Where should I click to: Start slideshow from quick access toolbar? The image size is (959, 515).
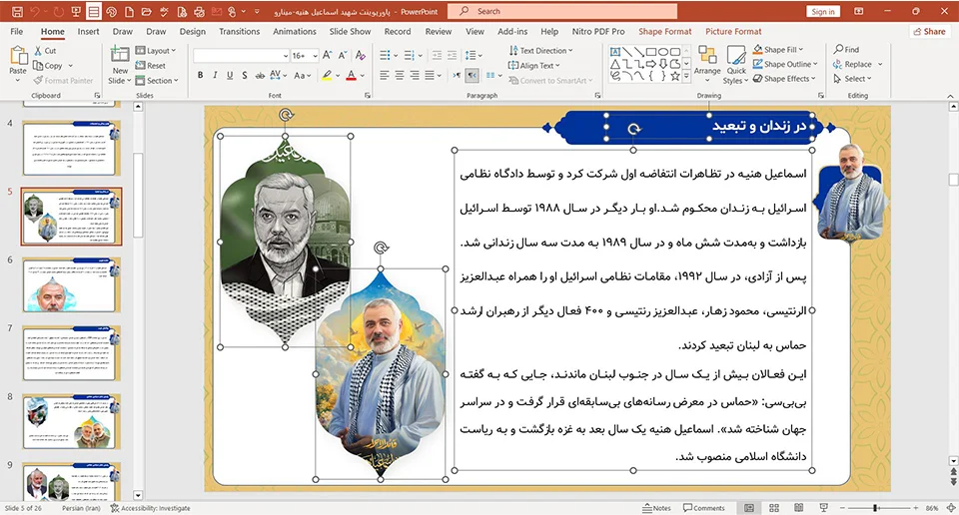pyautogui.click(x=76, y=11)
